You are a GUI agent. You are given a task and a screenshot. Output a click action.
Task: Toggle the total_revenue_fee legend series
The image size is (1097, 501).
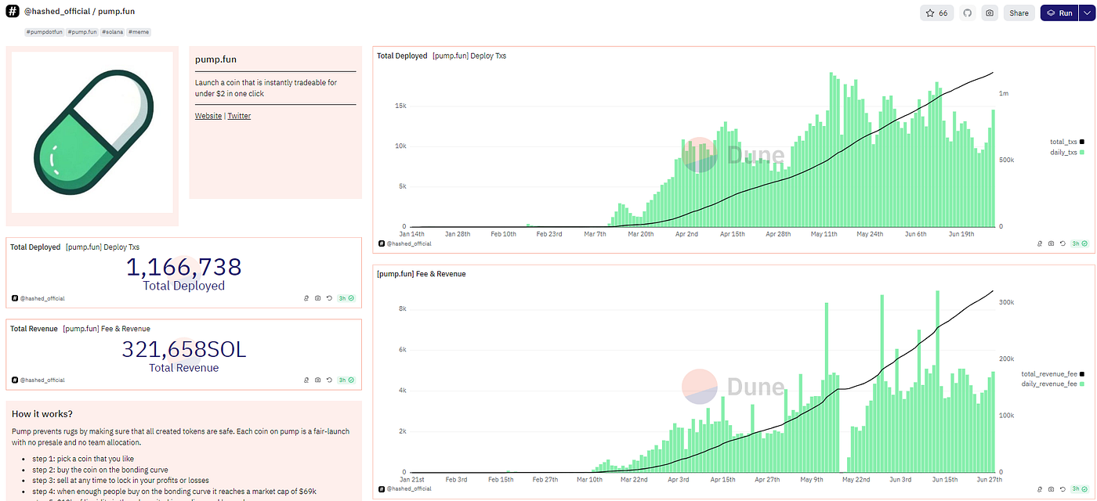click(x=1053, y=374)
